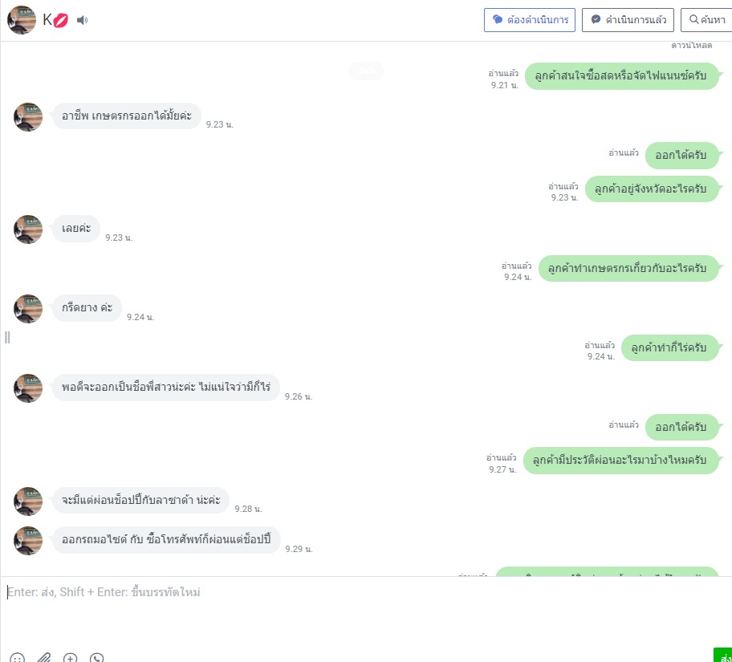This screenshot has height=662, width=732.
Task: Select the message mentioning ลาซาด้า
Action: tap(140, 500)
